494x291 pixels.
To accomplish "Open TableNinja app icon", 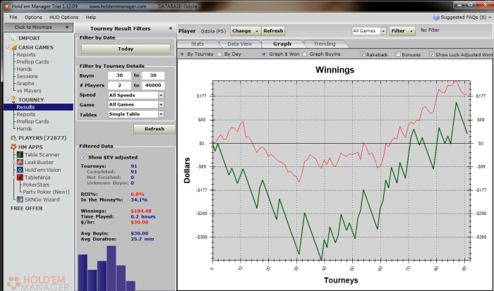I will click(20, 178).
